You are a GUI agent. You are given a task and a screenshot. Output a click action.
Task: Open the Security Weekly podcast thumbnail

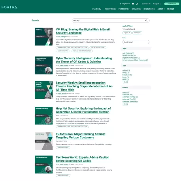click(x=43, y=90)
